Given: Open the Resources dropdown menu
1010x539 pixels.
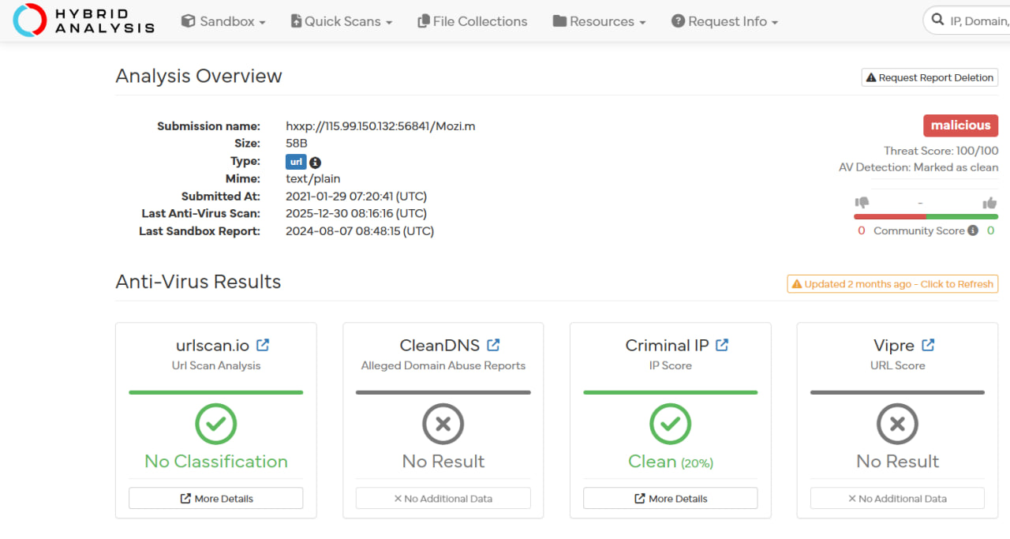Looking at the screenshot, I should (x=599, y=21).
